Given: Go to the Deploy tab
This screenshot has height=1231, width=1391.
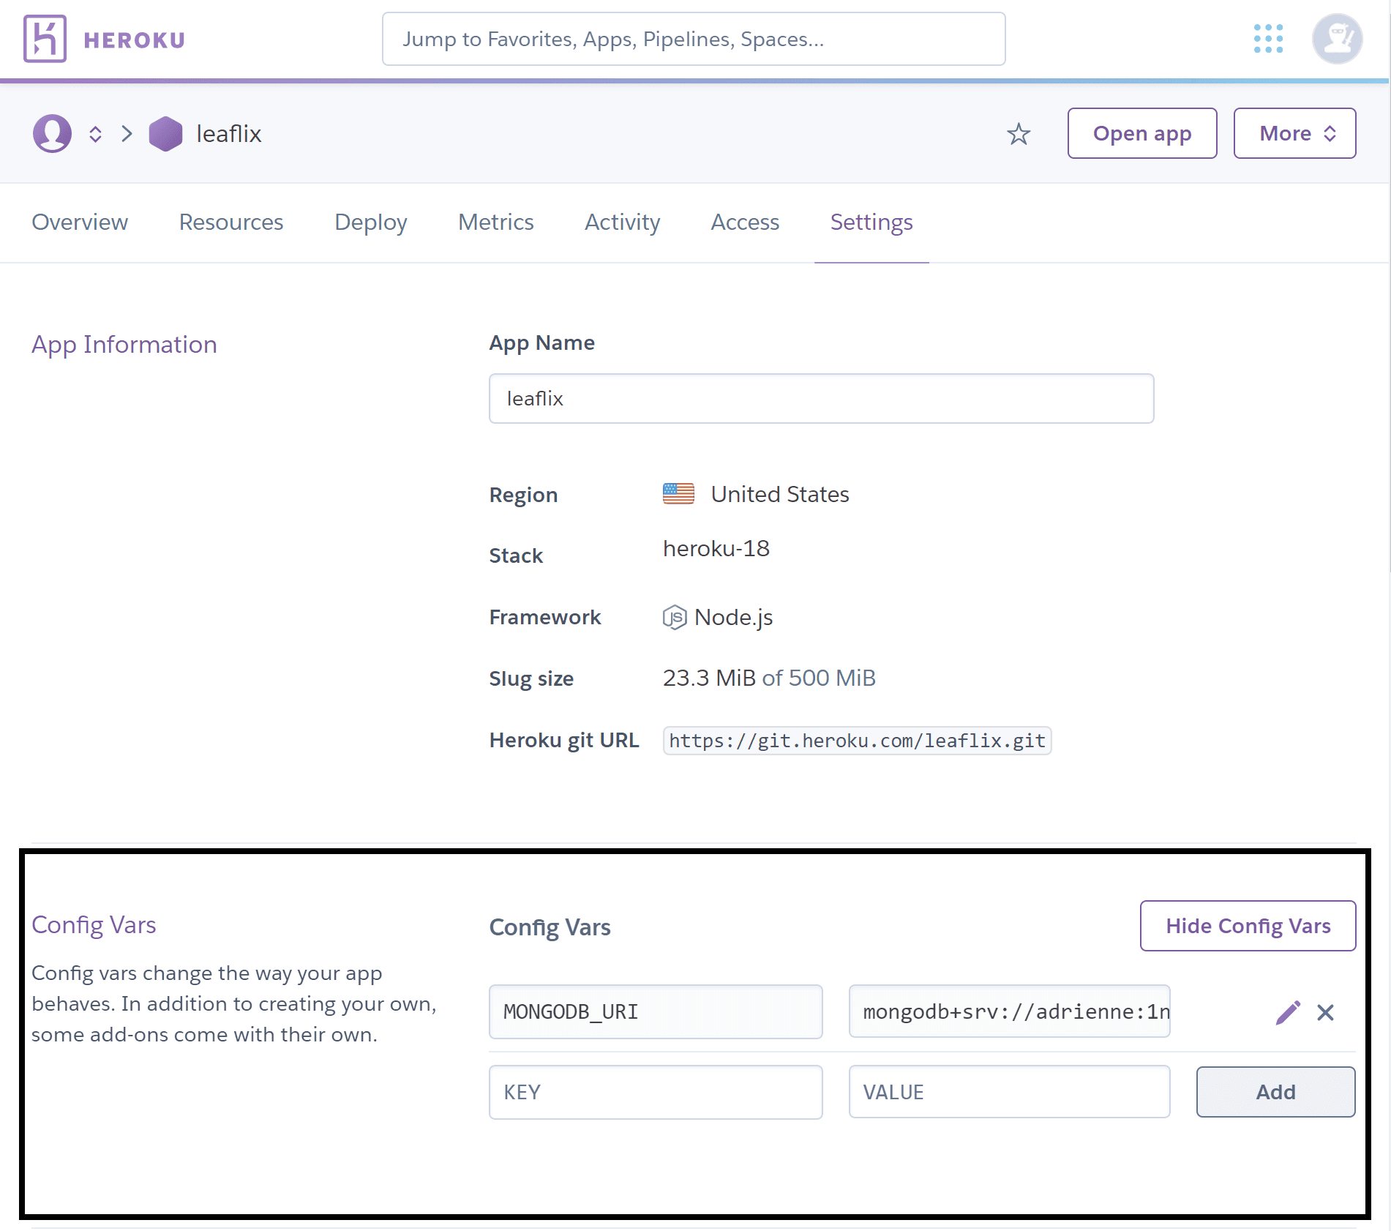Looking at the screenshot, I should click(x=370, y=222).
